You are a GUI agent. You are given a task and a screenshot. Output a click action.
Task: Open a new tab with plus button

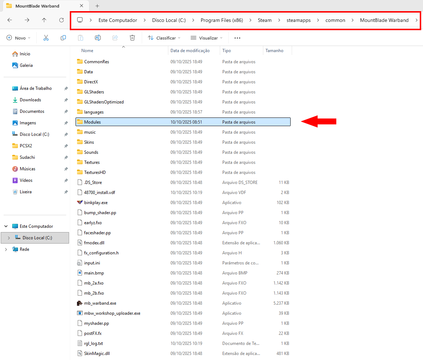coord(97,6)
